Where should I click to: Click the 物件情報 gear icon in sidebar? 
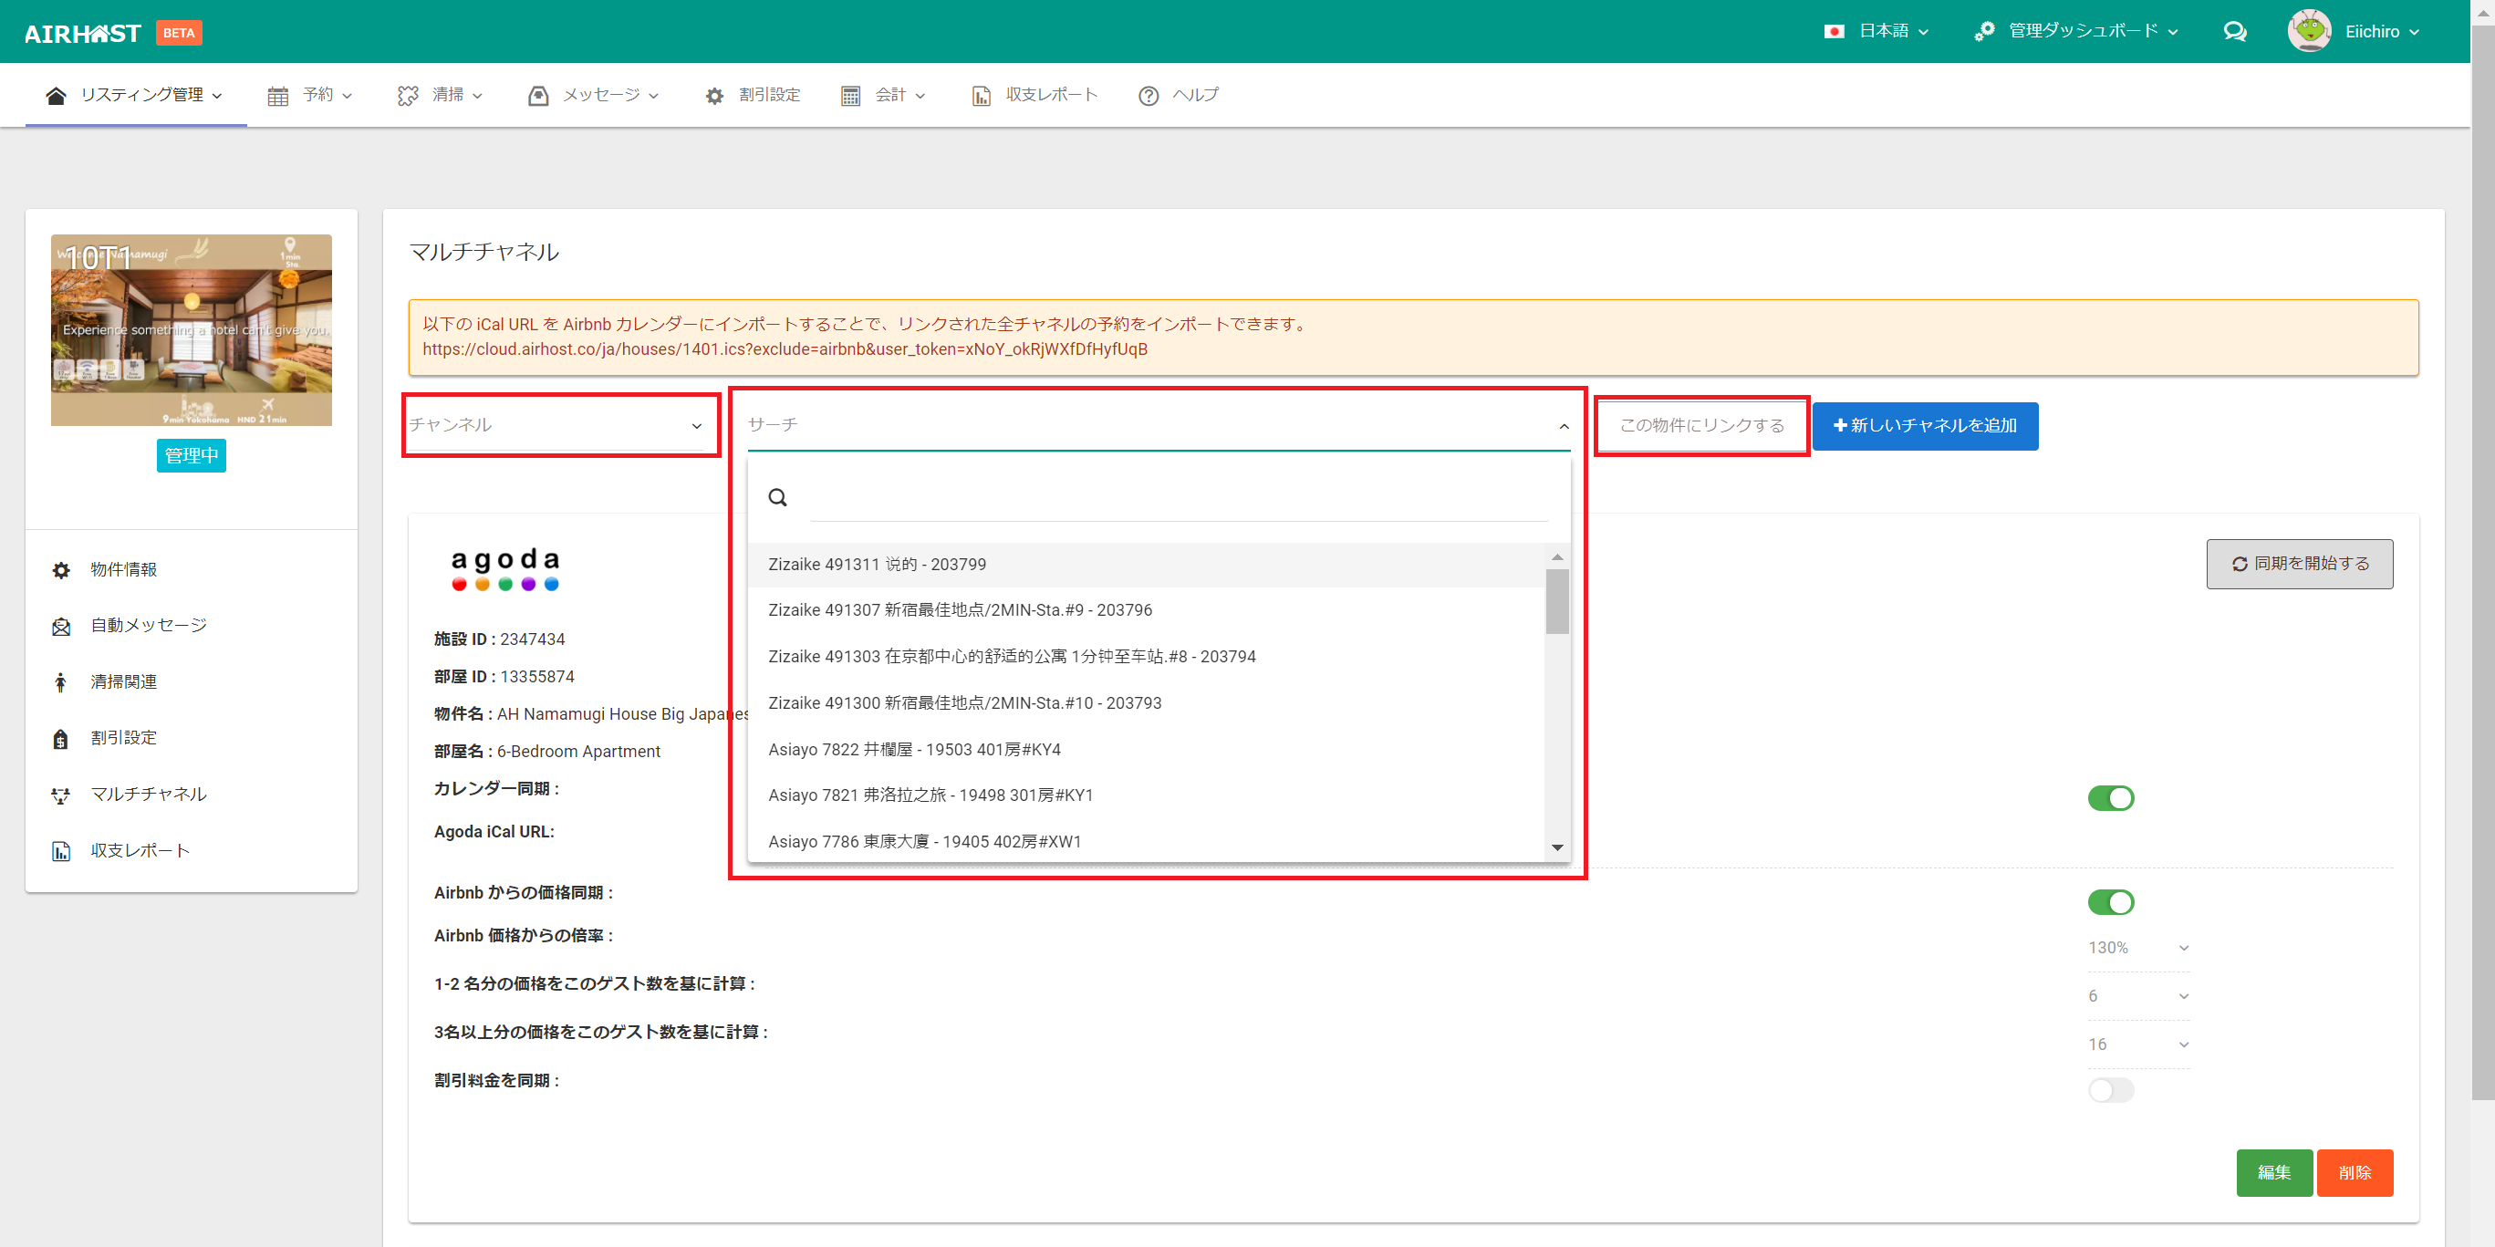point(61,570)
